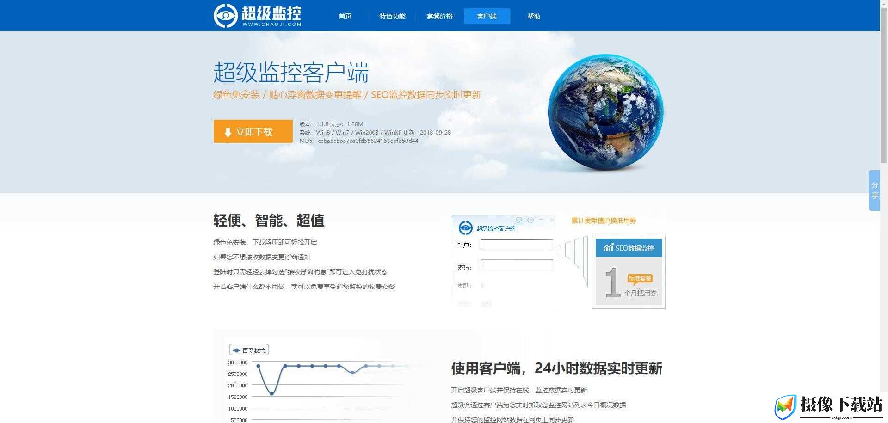This screenshot has height=423, width=888.
Task: Click the gear settings icon in client window
Action: point(530,220)
